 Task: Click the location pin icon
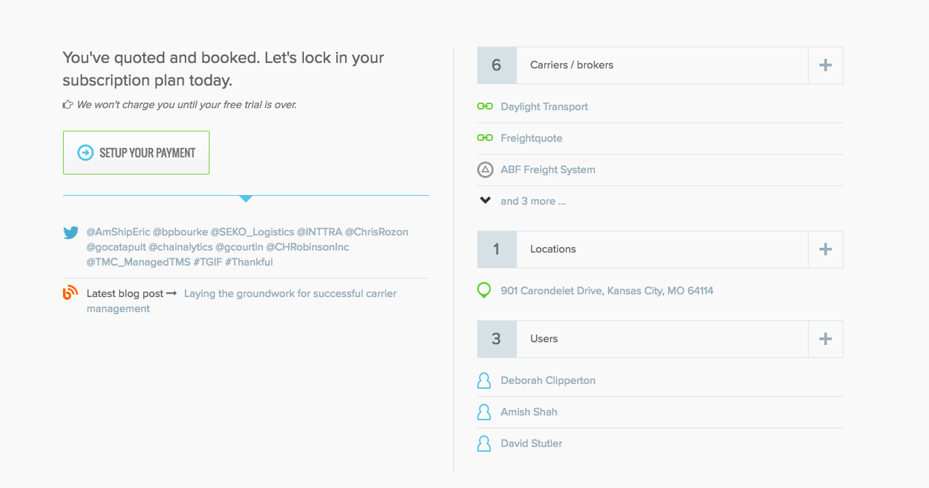click(x=484, y=291)
